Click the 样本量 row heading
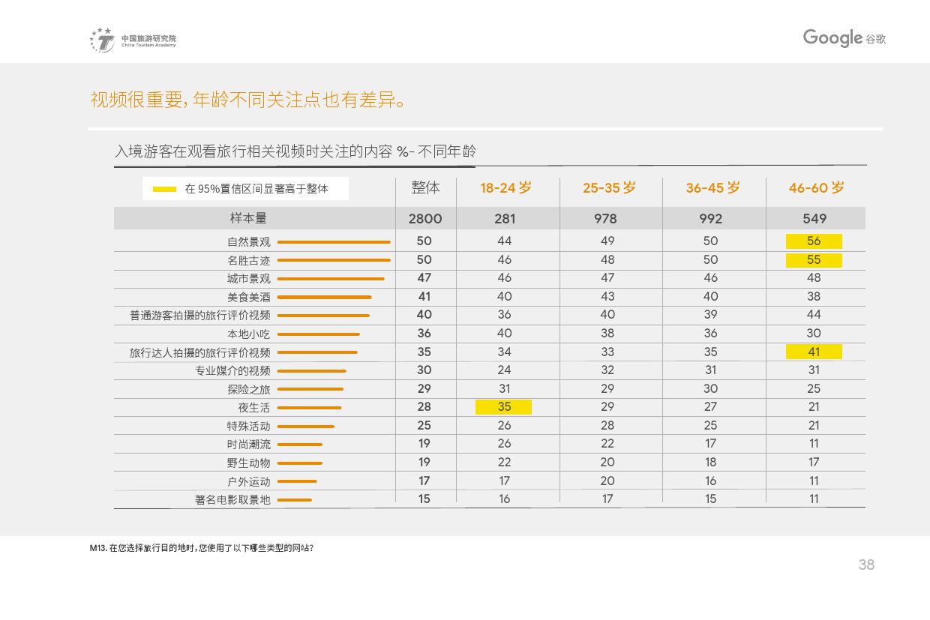Viewport: 930px width, 620px height. pyautogui.click(x=248, y=218)
